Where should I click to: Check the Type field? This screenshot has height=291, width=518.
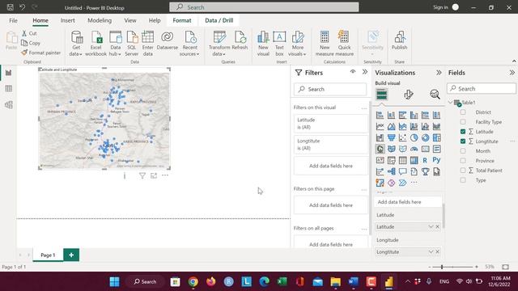[x=463, y=180]
